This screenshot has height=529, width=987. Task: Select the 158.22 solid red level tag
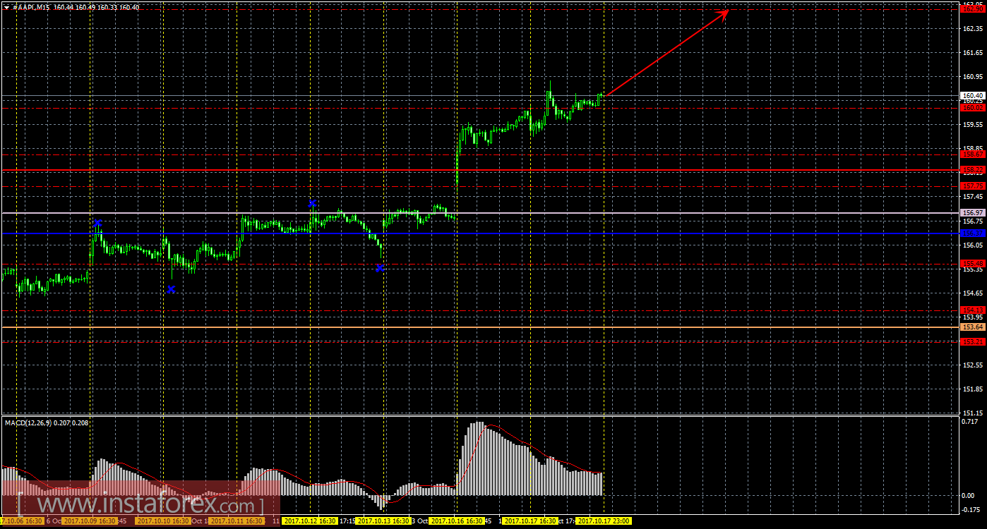973,170
